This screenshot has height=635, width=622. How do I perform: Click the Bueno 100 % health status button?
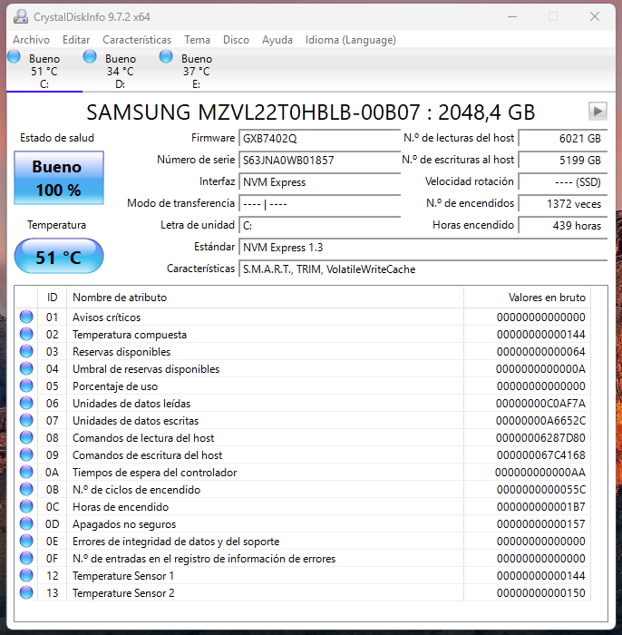click(x=59, y=178)
